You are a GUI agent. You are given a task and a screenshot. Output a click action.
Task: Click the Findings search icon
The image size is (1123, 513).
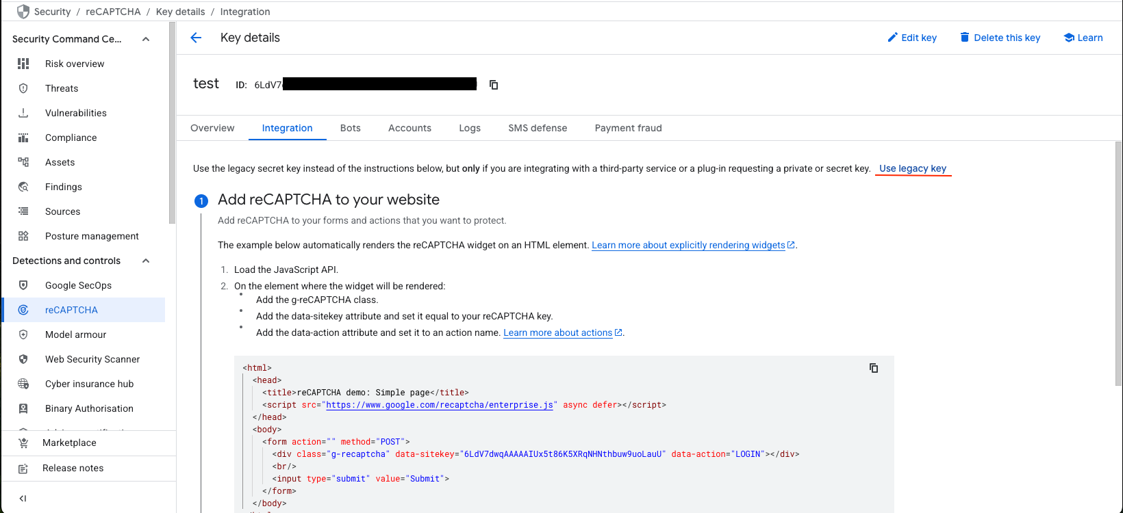(x=23, y=187)
